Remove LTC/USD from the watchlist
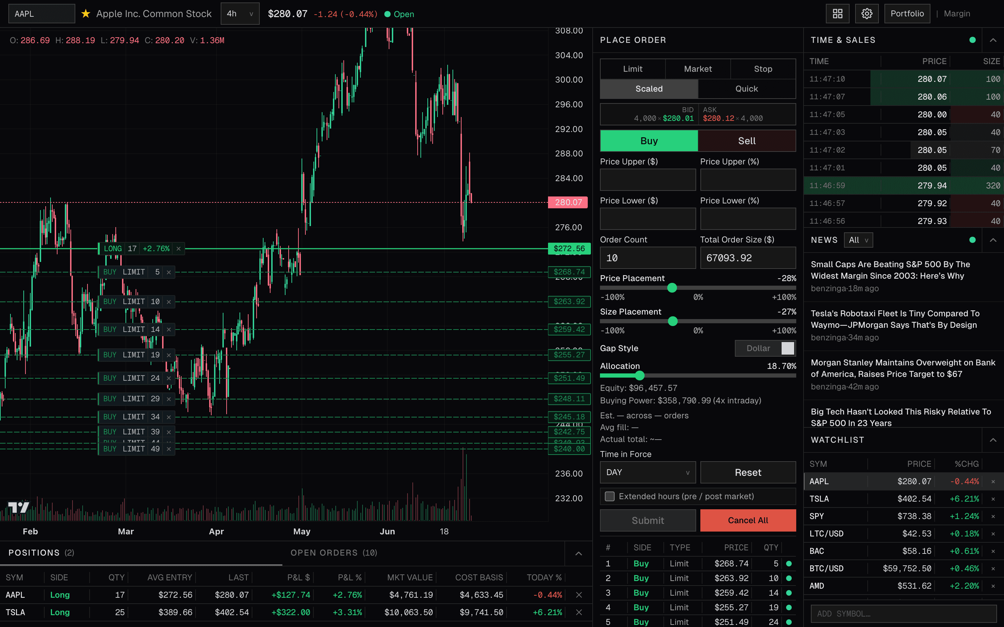Image resolution: width=1004 pixels, height=627 pixels. click(x=993, y=534)
